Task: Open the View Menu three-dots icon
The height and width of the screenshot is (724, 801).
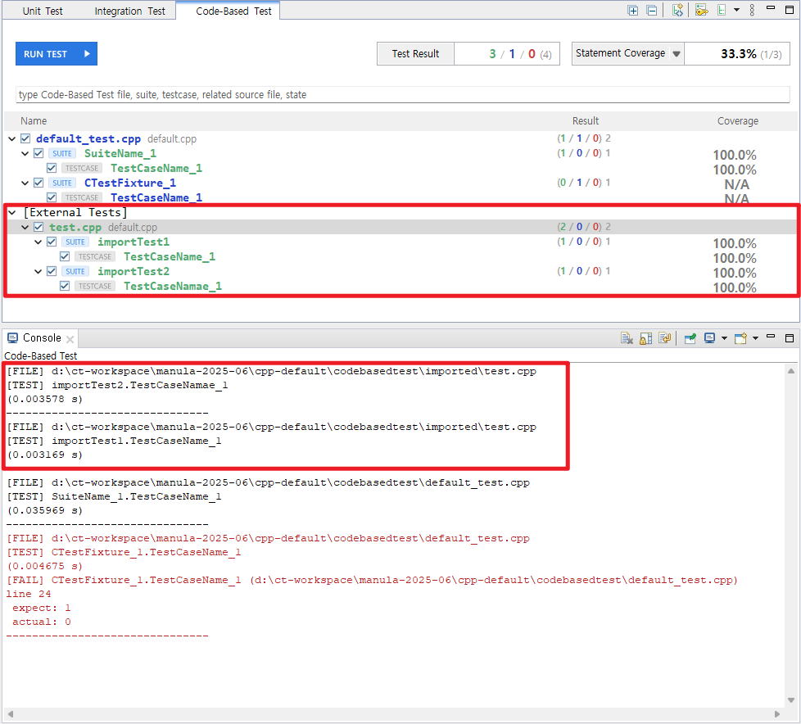Action: tap(752, 11)
